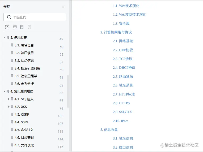Select bookmark 4. 常见漏洞攻防
The width and height of the screenshot is (203, 152).
(22, 91)
